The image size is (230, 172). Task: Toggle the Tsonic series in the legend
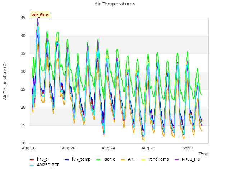click(106, 159)
